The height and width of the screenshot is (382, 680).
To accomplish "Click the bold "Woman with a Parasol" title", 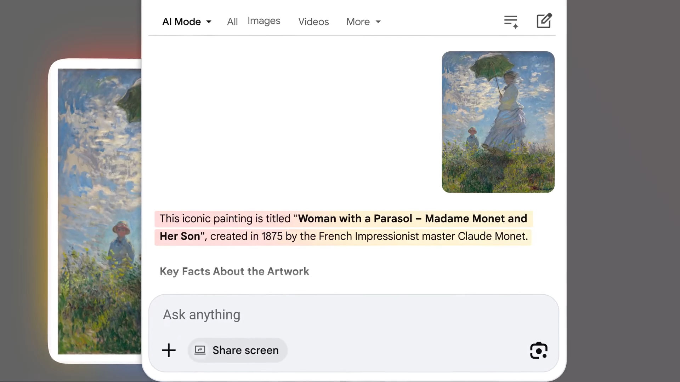I will point(355,219).
